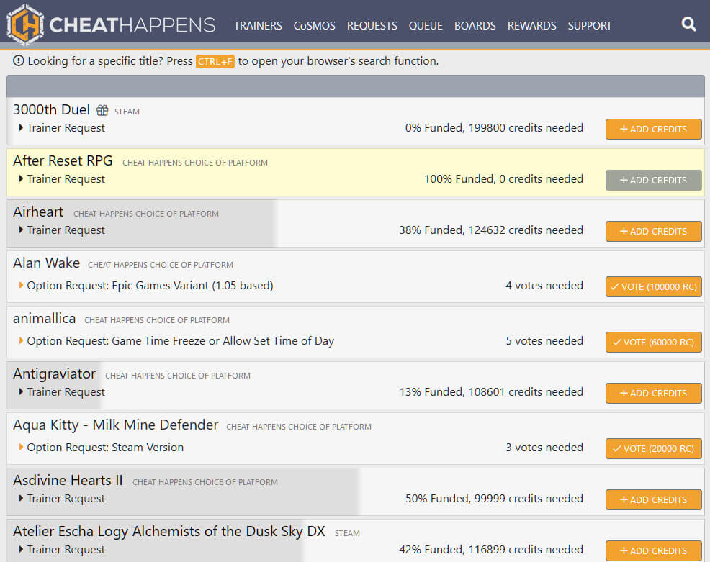710x562 pixels.
Task: Click STEAM platform tag on 3000th Duel
Action: (x=127, y=112)
